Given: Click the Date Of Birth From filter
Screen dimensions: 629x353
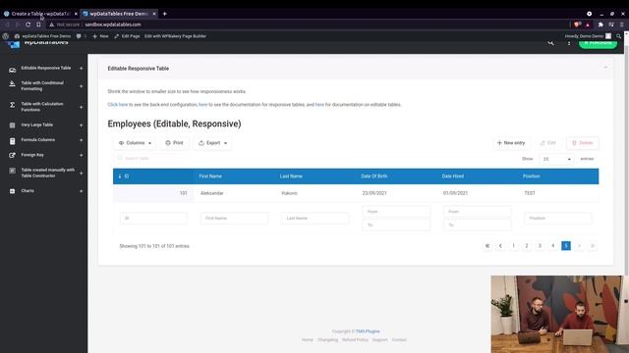Looking at the screenshot, I should [396, 212].
